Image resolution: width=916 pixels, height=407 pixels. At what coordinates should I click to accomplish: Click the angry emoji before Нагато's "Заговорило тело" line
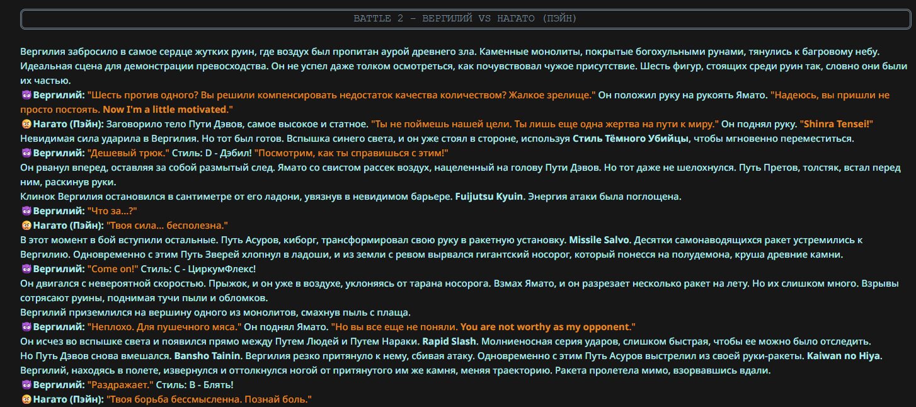tap(26, 124)
